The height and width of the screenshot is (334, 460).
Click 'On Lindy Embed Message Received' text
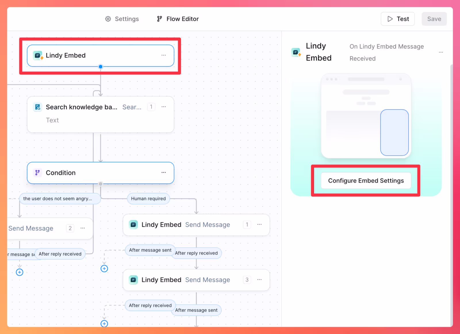386,53
